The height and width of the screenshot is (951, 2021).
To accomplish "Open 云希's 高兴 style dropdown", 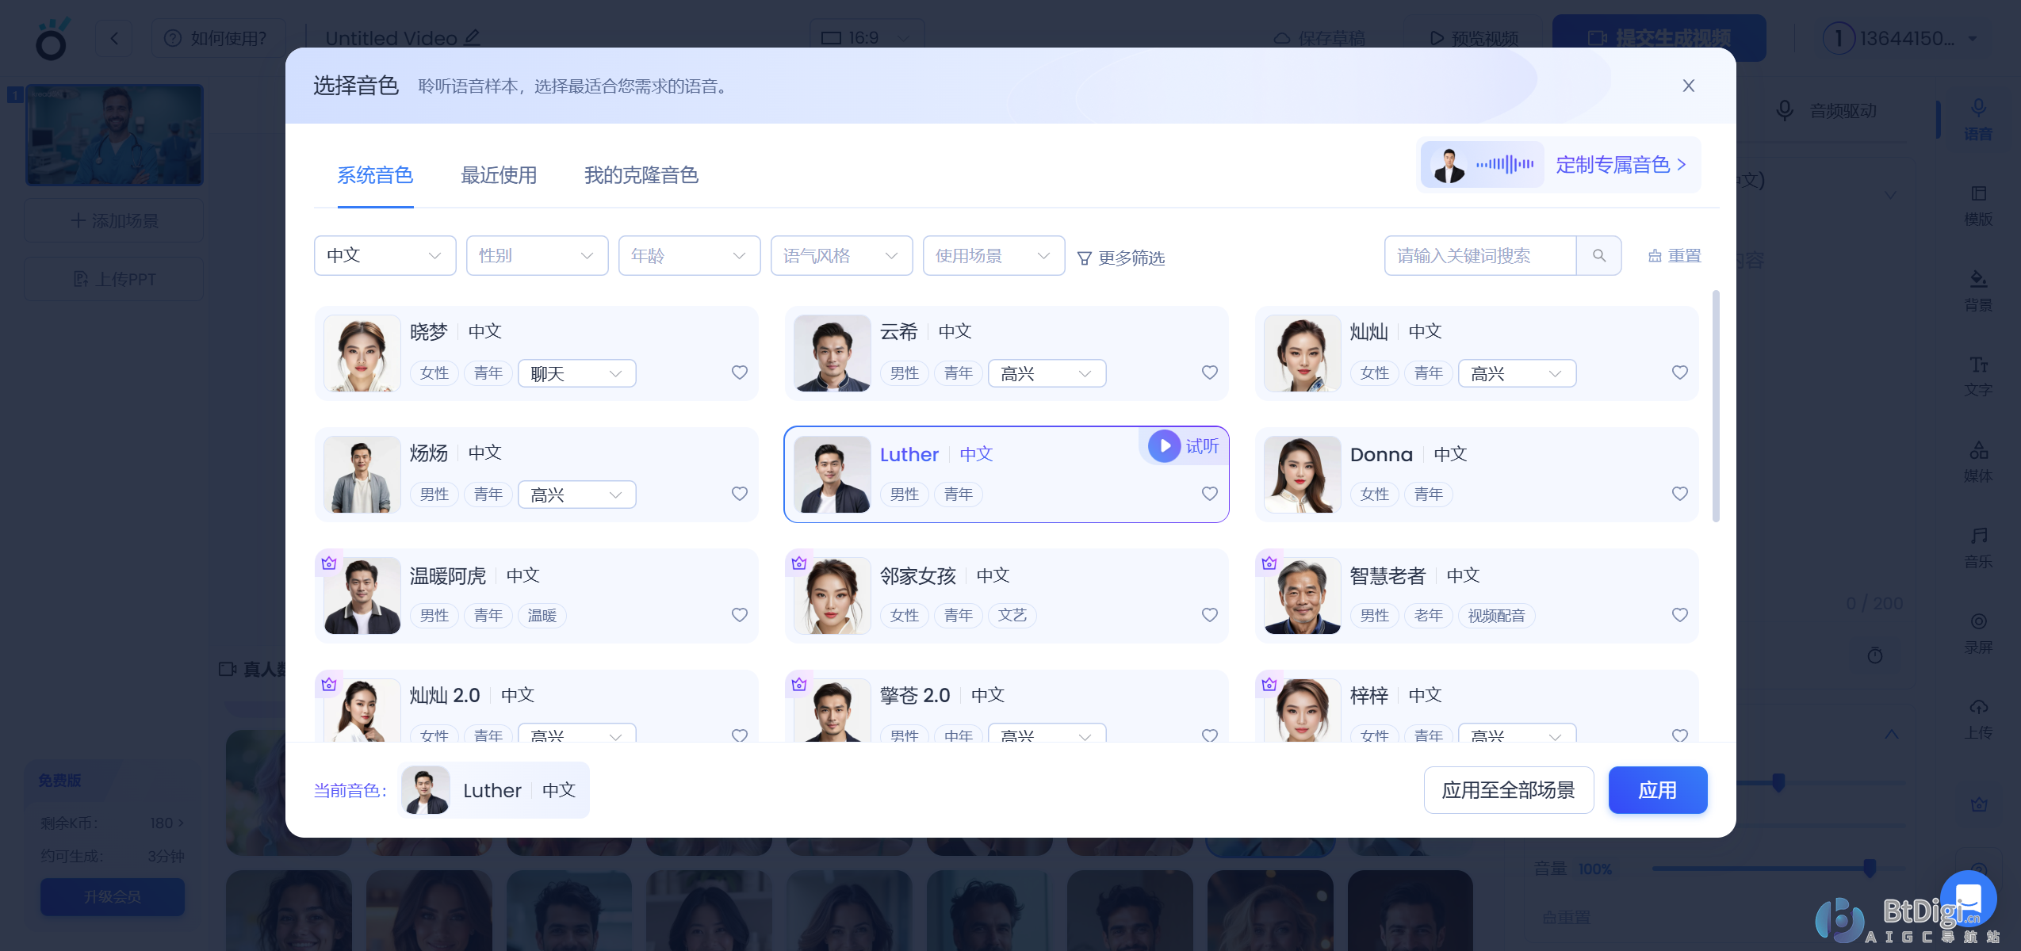I will [1047, 373].
